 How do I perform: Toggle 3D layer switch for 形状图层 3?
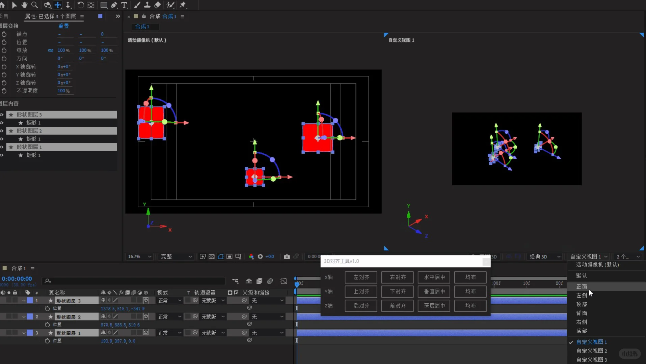pos(146,300)
